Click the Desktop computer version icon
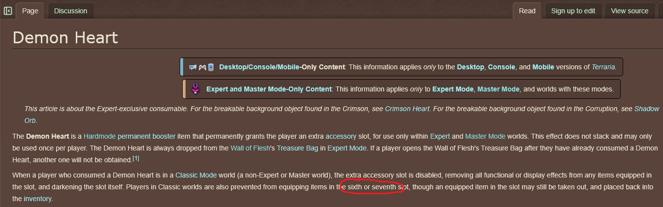The height and width of the screenshot is (207, 663). pos(193,67)
